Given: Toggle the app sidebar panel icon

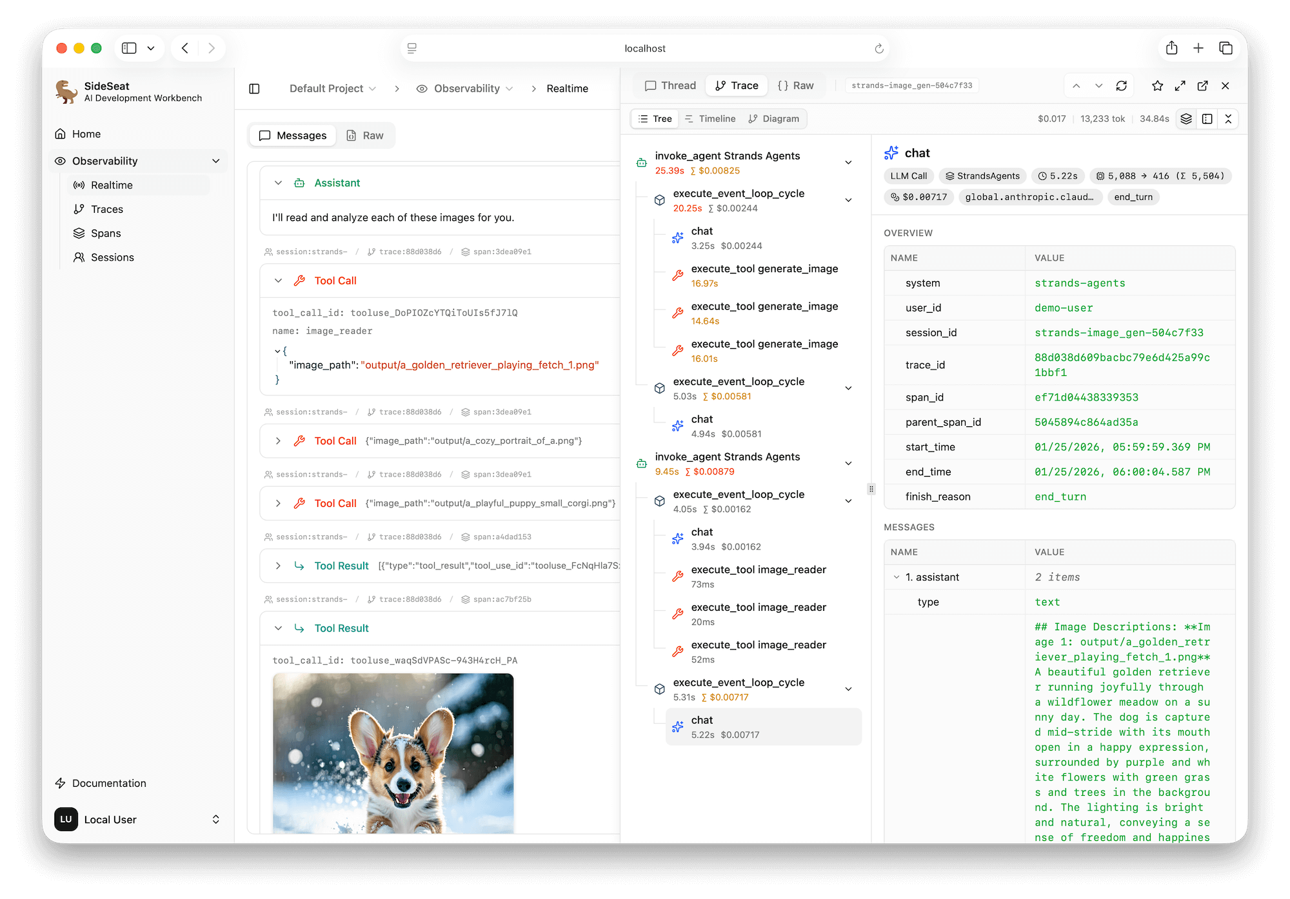Looking at the screenshot, I should pos(254,88).
